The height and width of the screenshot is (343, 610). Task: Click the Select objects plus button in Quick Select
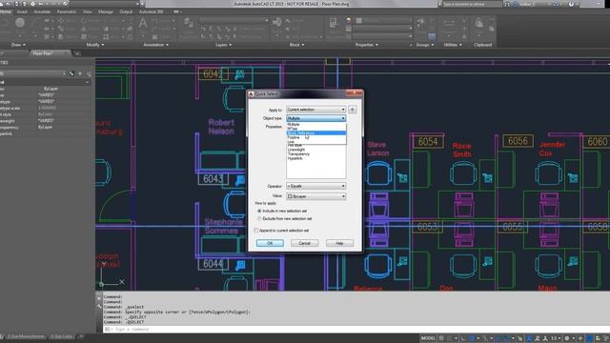tap(353, 110)
